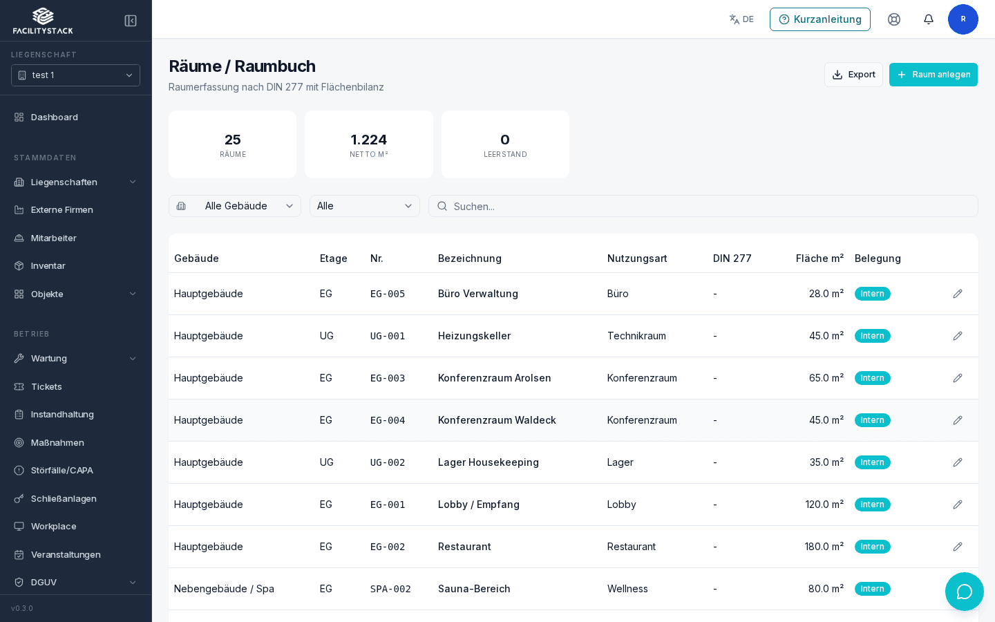Expand Liegenschaften in the sidebar
The width and height of the screenshot is (995, 622).
(x=76, y=182)
